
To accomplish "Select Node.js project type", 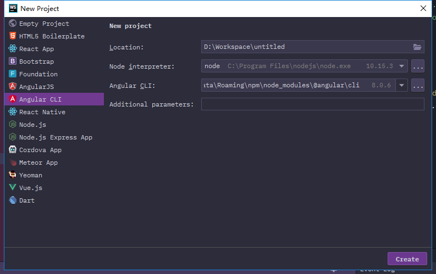I will [54, 124].
